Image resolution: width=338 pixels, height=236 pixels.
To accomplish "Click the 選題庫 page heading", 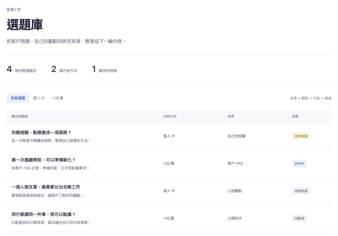I will (x=25, y=24).
